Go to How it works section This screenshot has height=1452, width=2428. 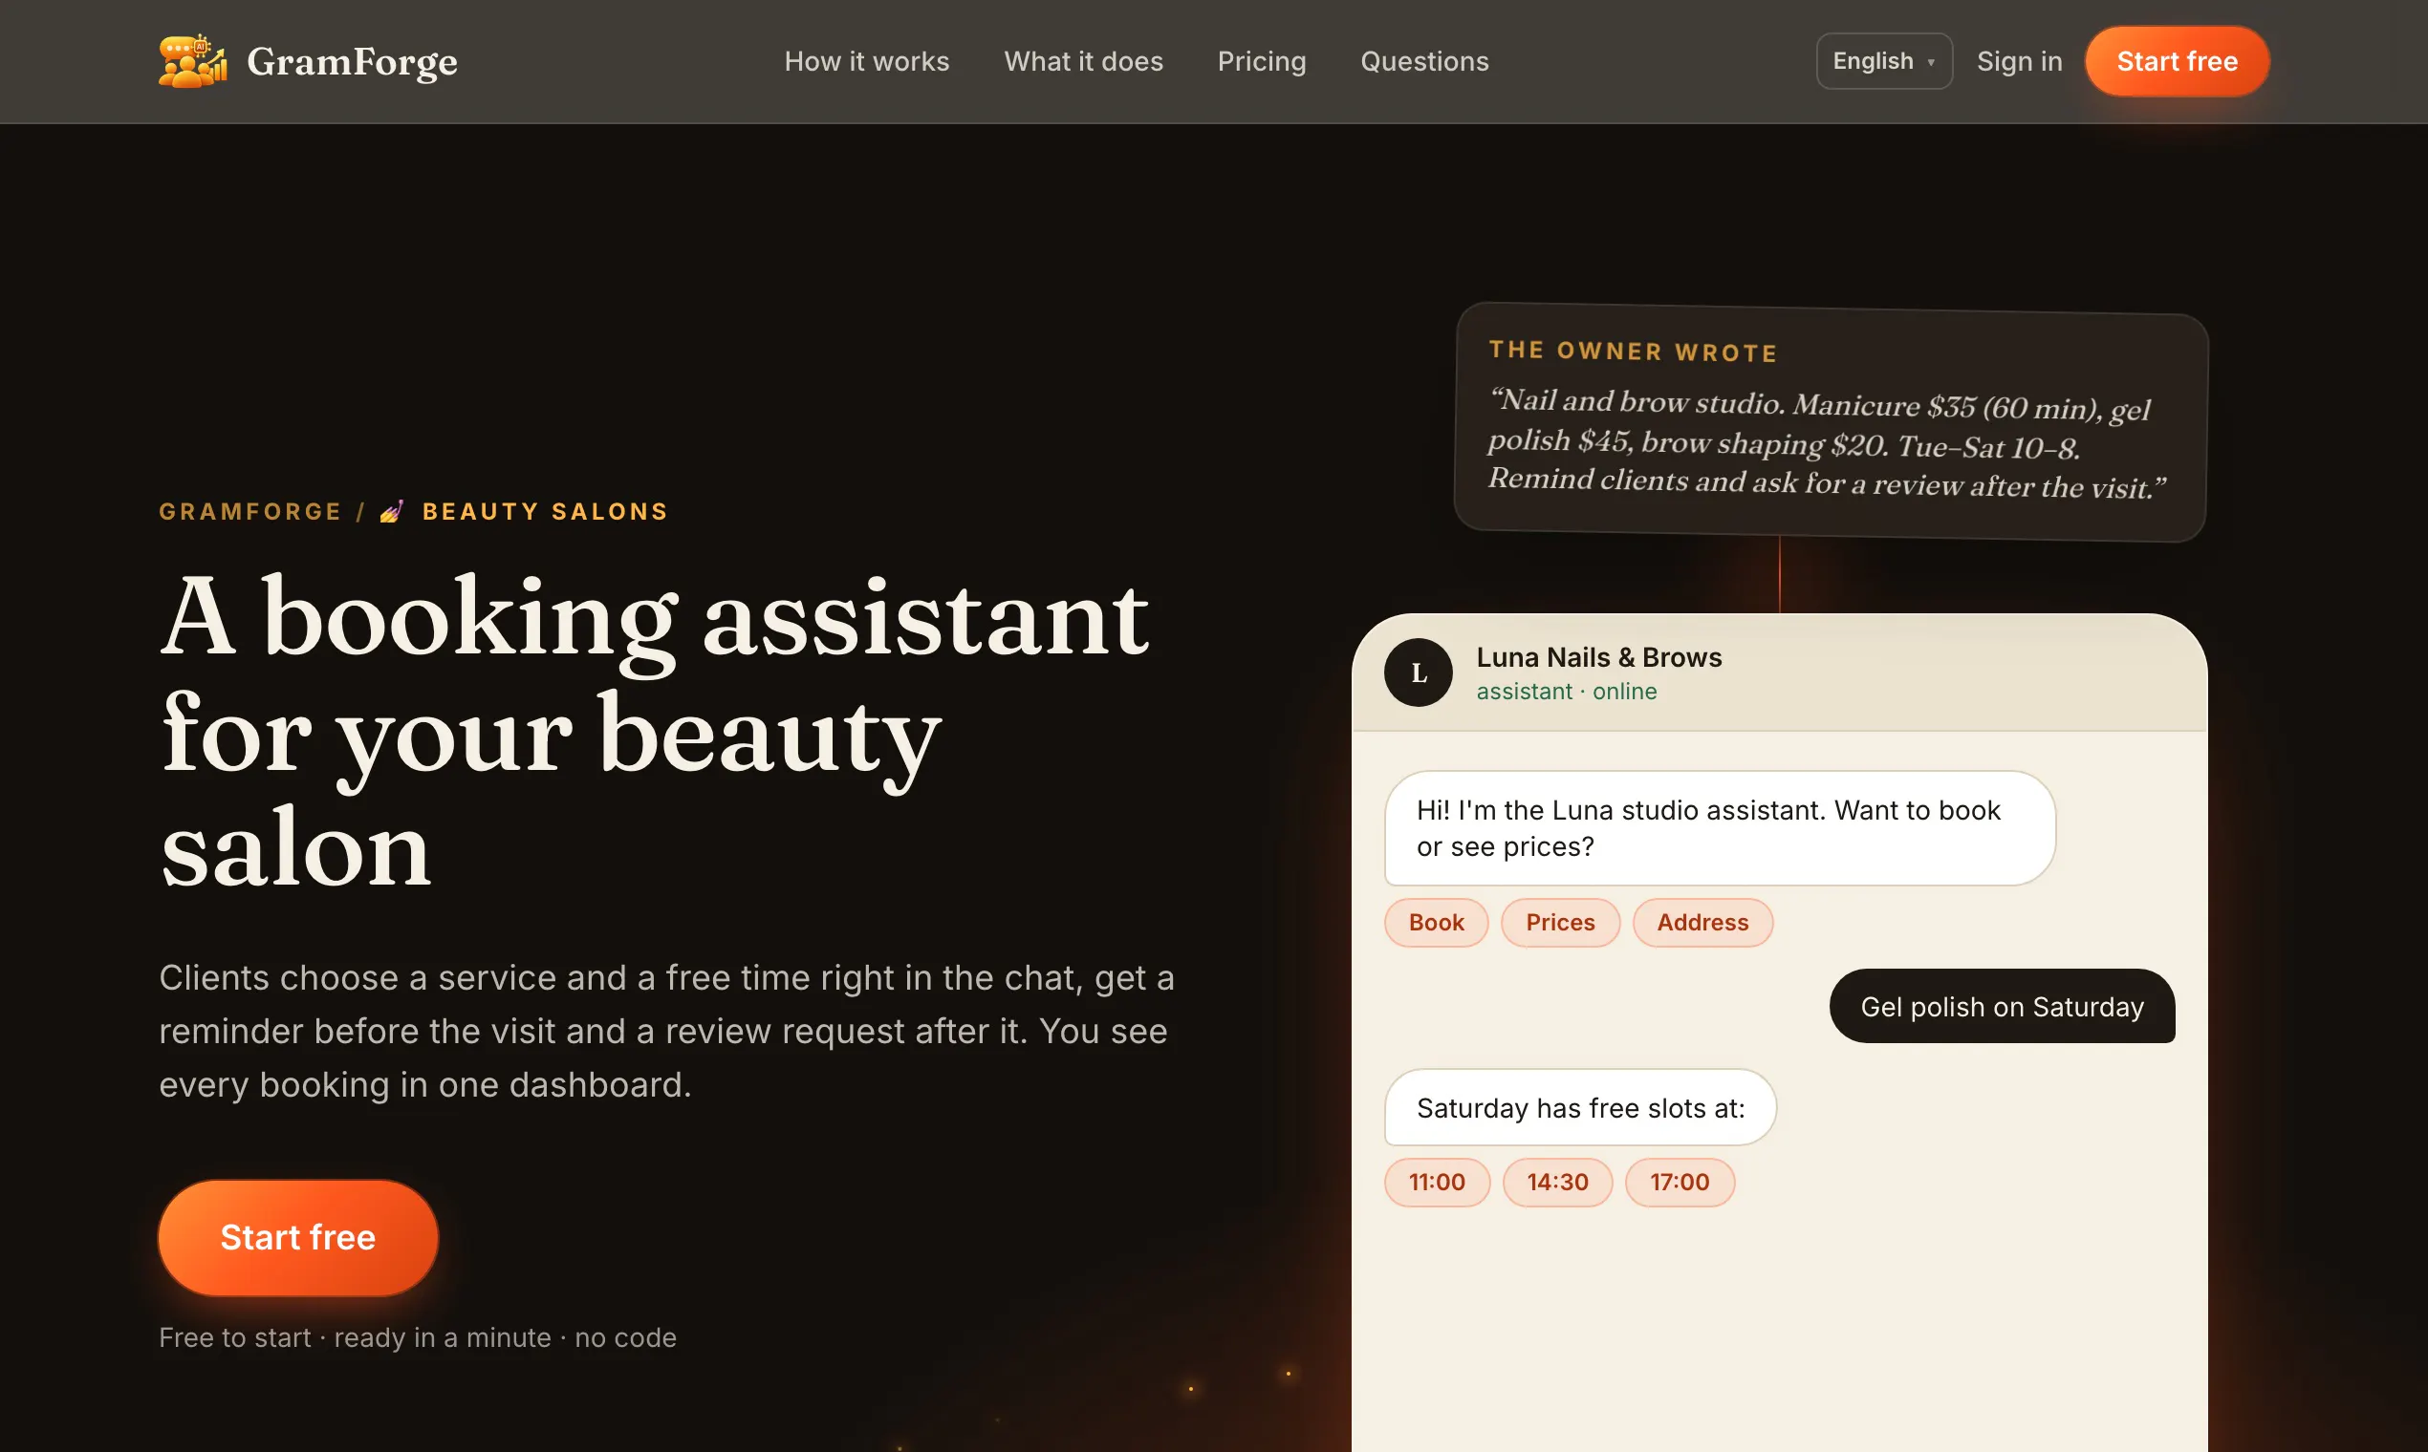(x=866, y=62)
